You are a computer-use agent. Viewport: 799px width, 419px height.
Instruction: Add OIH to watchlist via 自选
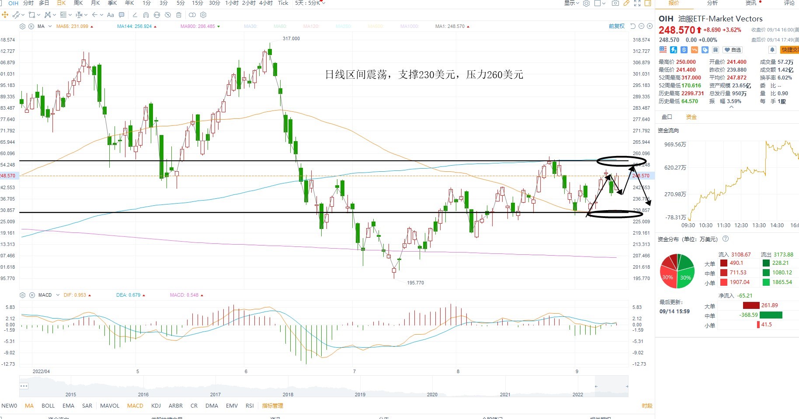pyautogui.click(x=733, y=50)
